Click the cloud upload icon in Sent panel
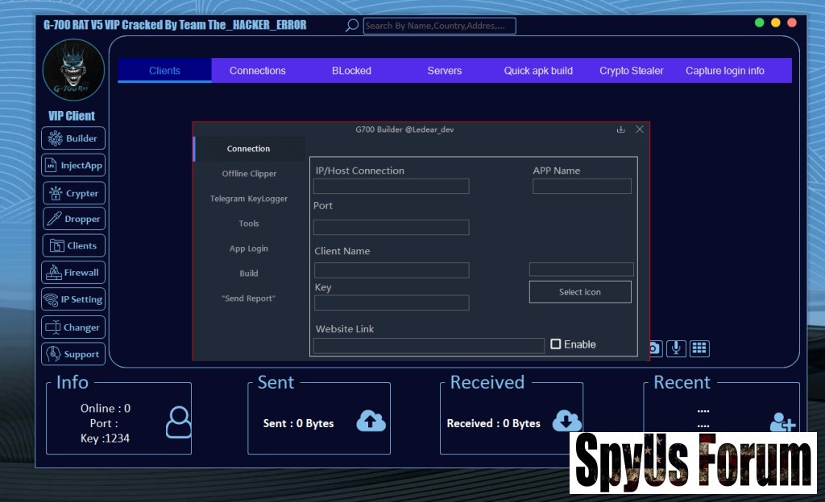 click(371, 421)
